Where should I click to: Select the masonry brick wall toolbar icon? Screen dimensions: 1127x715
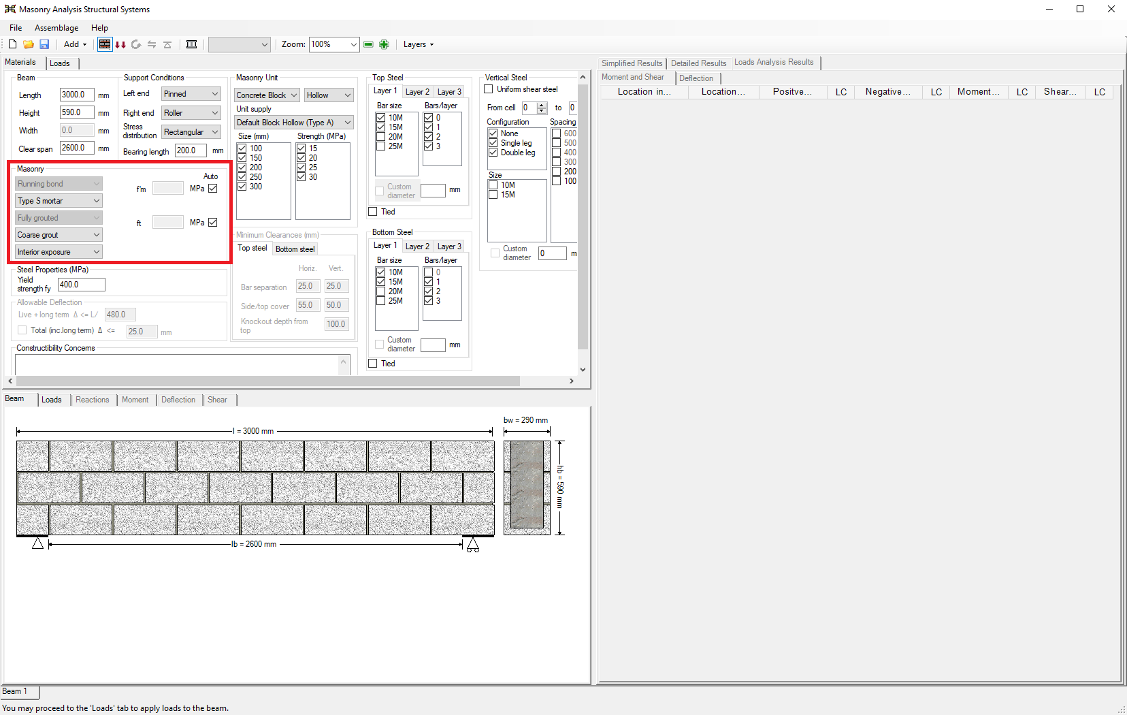105,44
